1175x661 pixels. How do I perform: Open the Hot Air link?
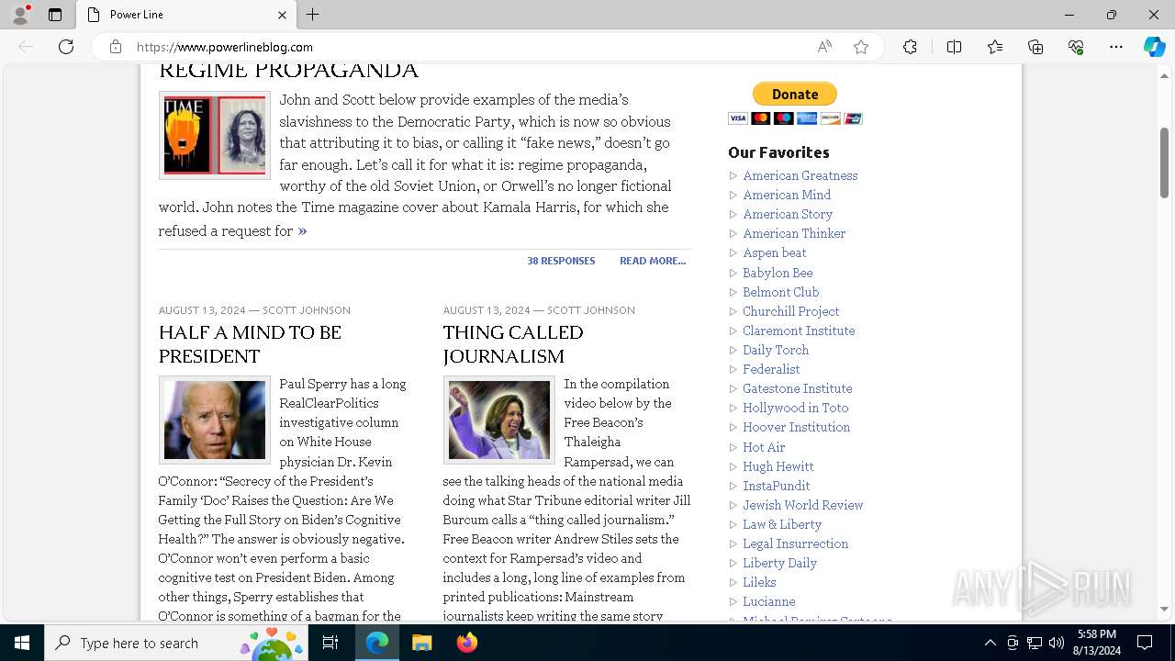coord(764,447)
